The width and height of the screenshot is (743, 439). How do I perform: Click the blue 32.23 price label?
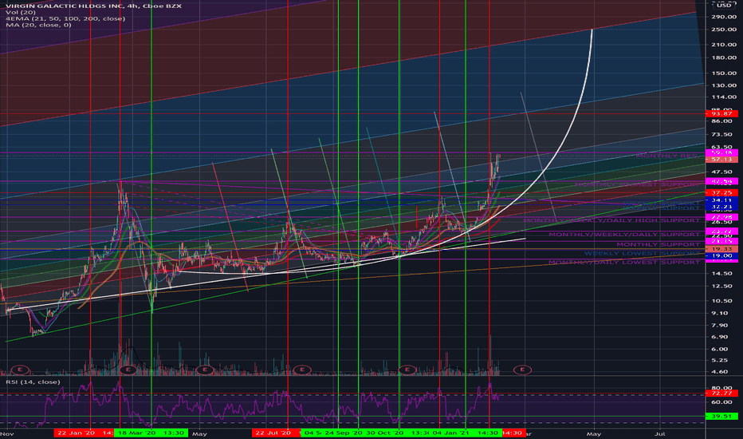point(721,207)
